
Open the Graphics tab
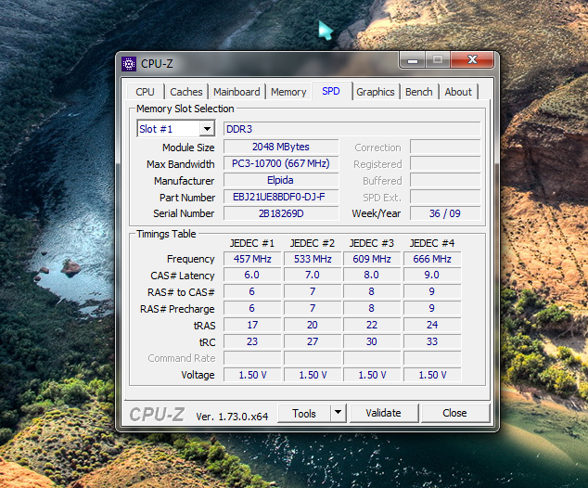click(376, 92)
